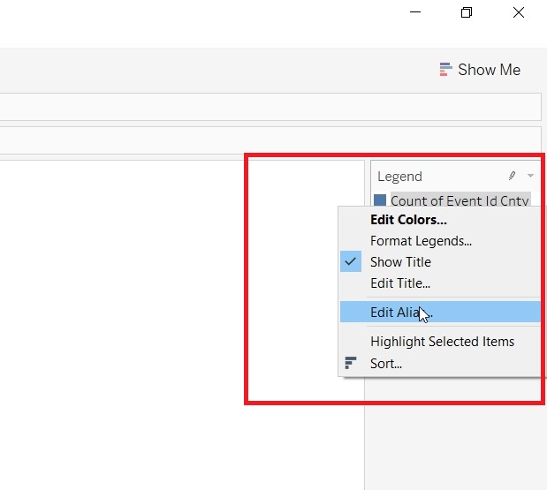547x490 pixels.
Task: Select Format Legends... menu entry
Action: [x=421, y=241]
